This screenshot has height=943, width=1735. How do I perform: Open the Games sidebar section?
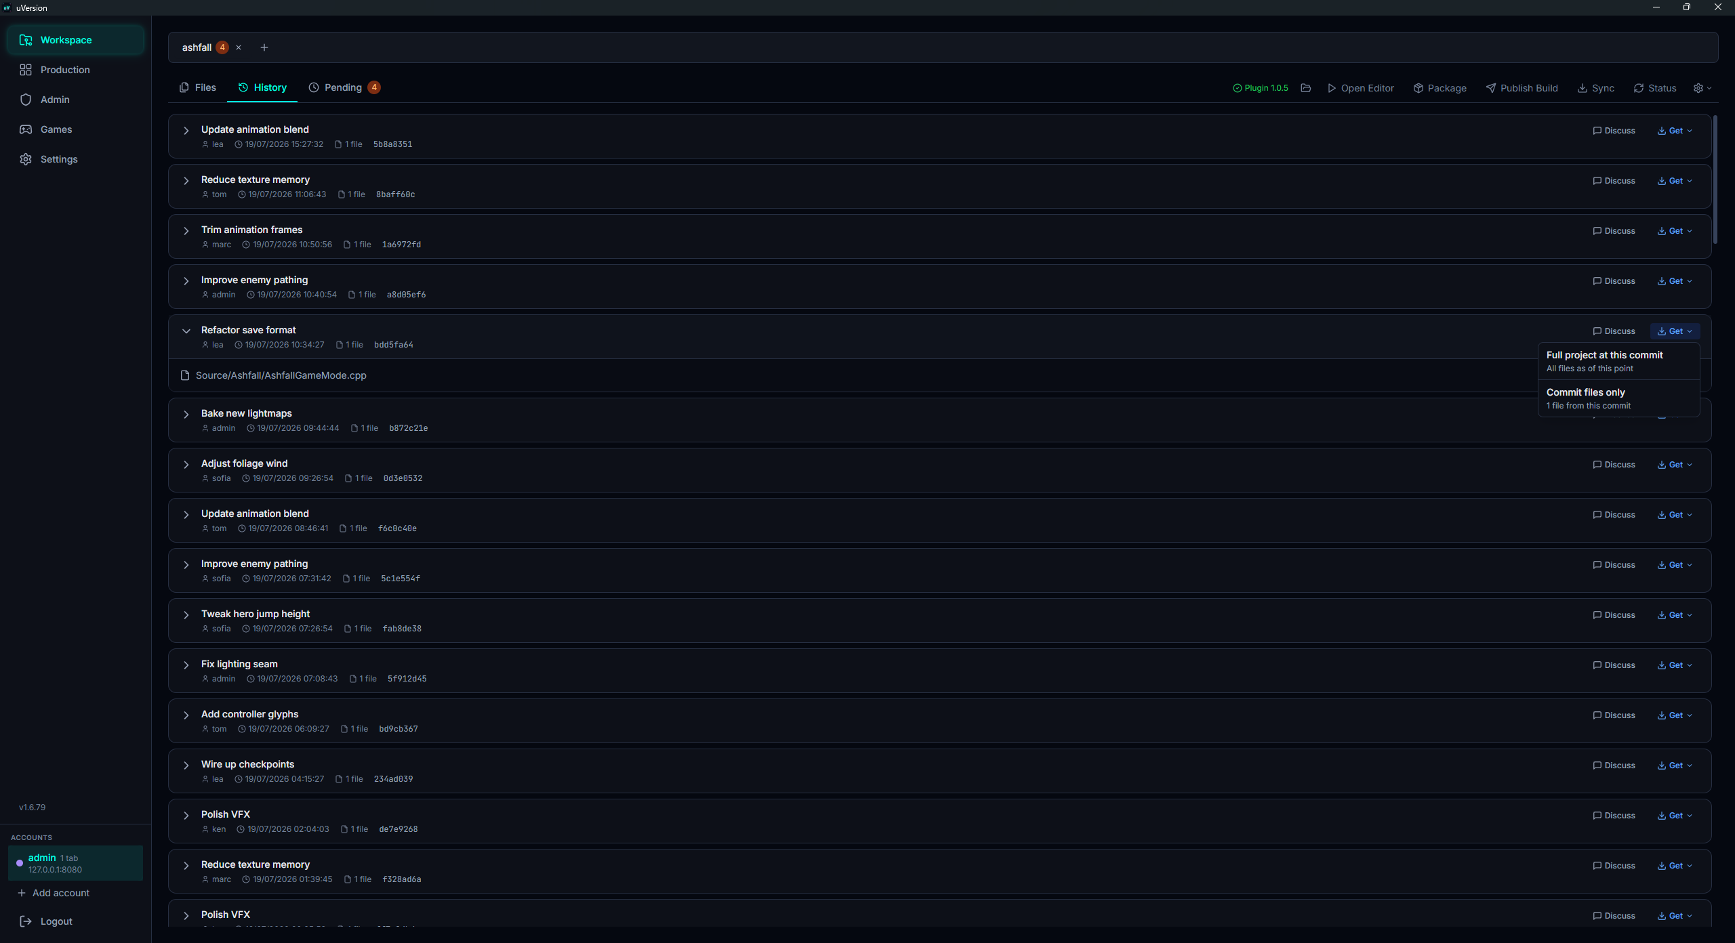(x=75, y=129)
